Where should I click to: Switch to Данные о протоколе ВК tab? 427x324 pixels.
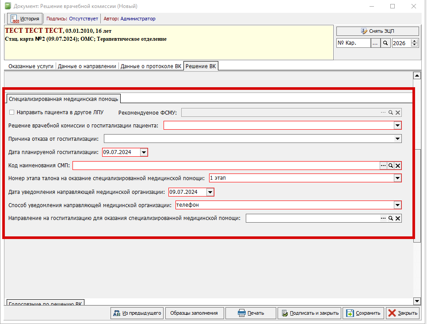pyautogui.click(x=151, y=66)
